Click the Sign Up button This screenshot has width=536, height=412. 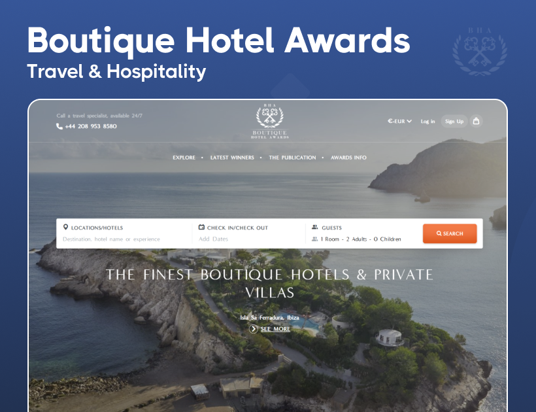click(x=454, y=121)
